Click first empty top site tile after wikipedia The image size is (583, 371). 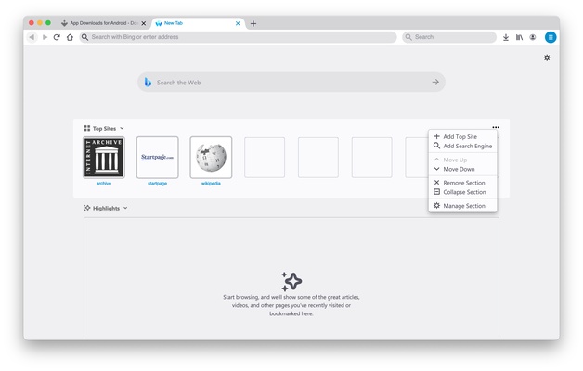265,157
